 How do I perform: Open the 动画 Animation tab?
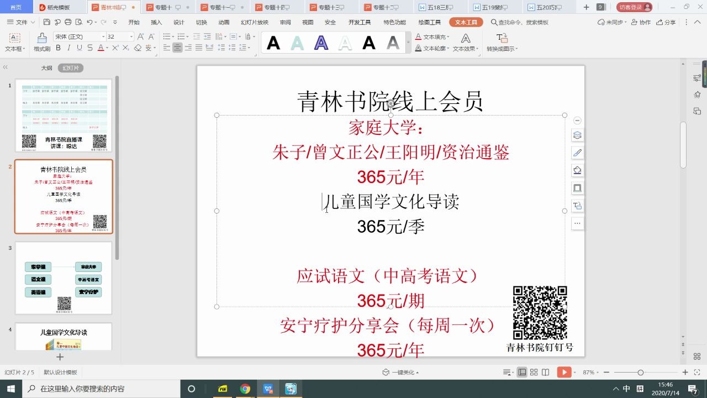(x=224, y=22)
